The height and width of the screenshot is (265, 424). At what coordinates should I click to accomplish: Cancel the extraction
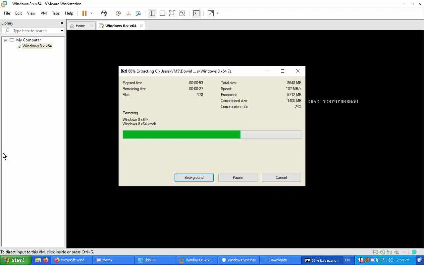tap(281, 178)
